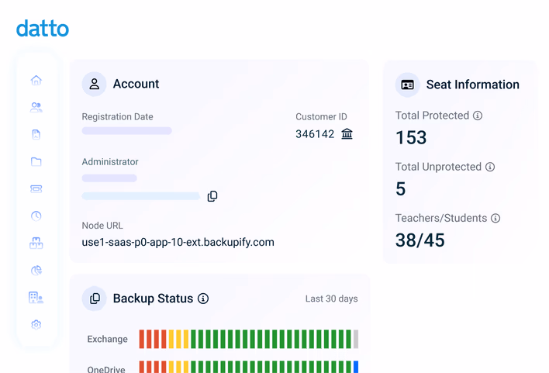
Task: Open the Users icon in sidebar
Action: 36,107
